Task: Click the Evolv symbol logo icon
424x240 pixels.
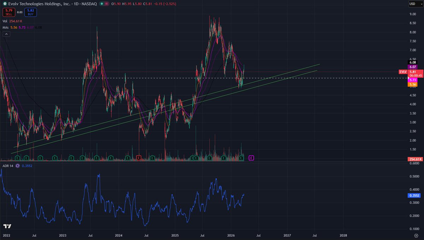Action: pos(5,4)
